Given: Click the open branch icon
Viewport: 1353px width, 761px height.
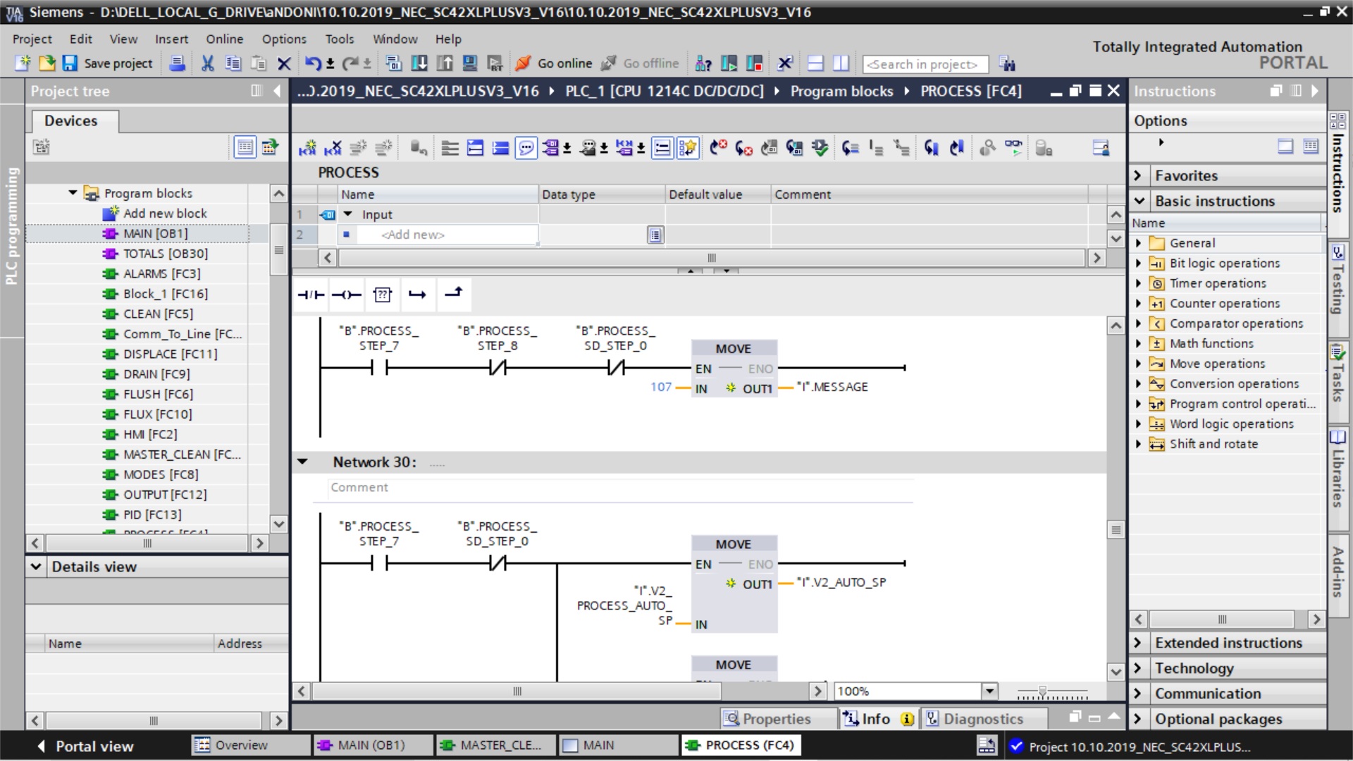Looking at the screenshot, I should click(418, 295).
